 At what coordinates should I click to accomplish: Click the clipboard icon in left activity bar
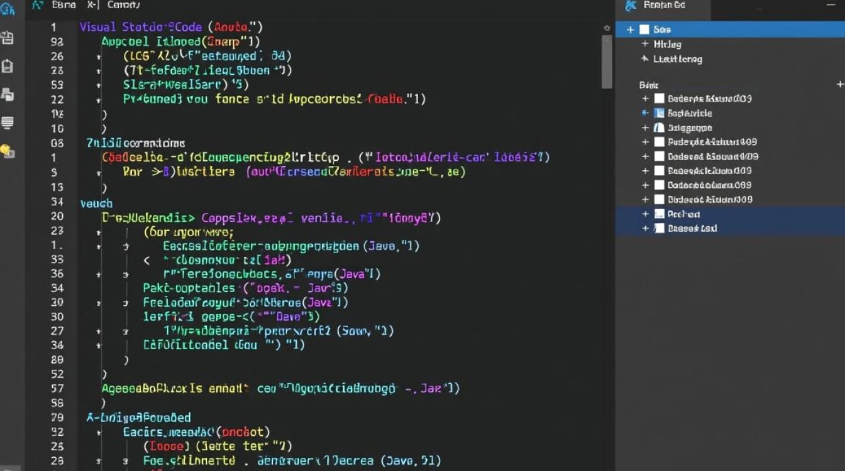pos(8,66)
